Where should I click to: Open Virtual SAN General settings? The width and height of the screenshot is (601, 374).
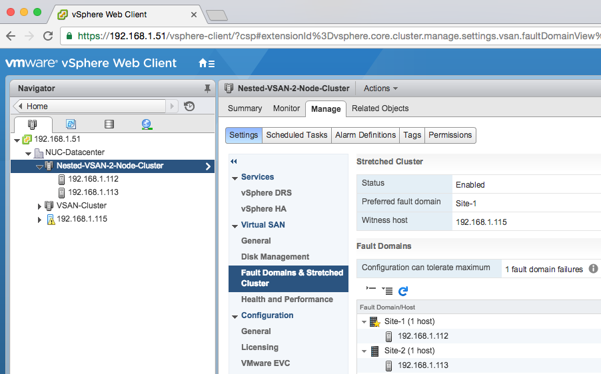coord(256,241)
